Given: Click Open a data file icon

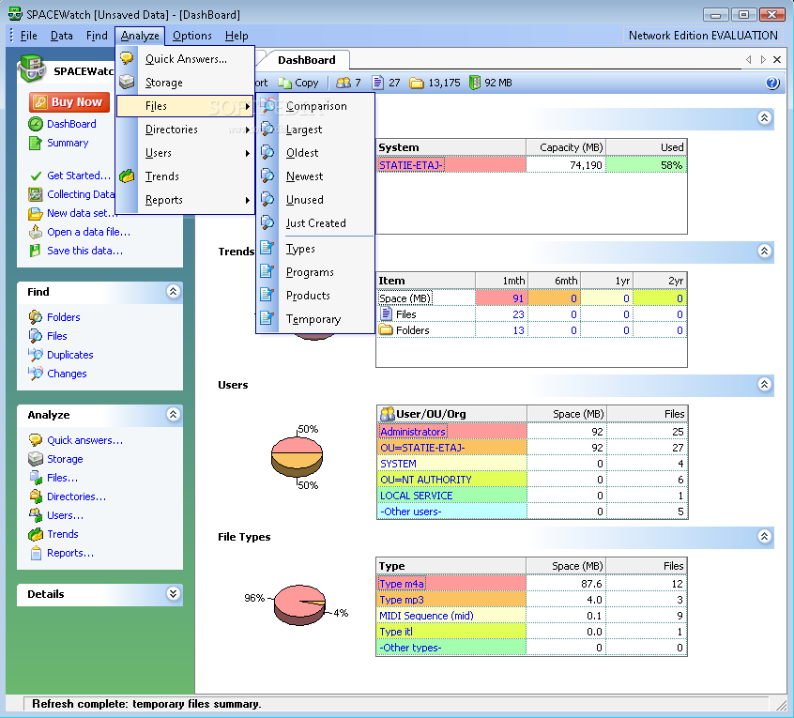Looking at the screenshot, I should [x=36, y=233].
